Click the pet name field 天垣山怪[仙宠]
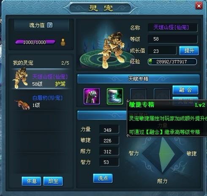 [x=173, y=27]
